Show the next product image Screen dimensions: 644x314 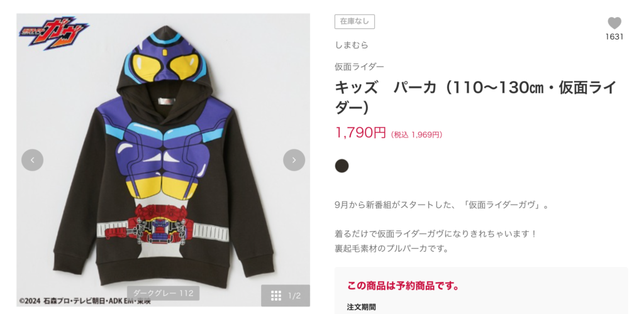(x=294, y=160)
